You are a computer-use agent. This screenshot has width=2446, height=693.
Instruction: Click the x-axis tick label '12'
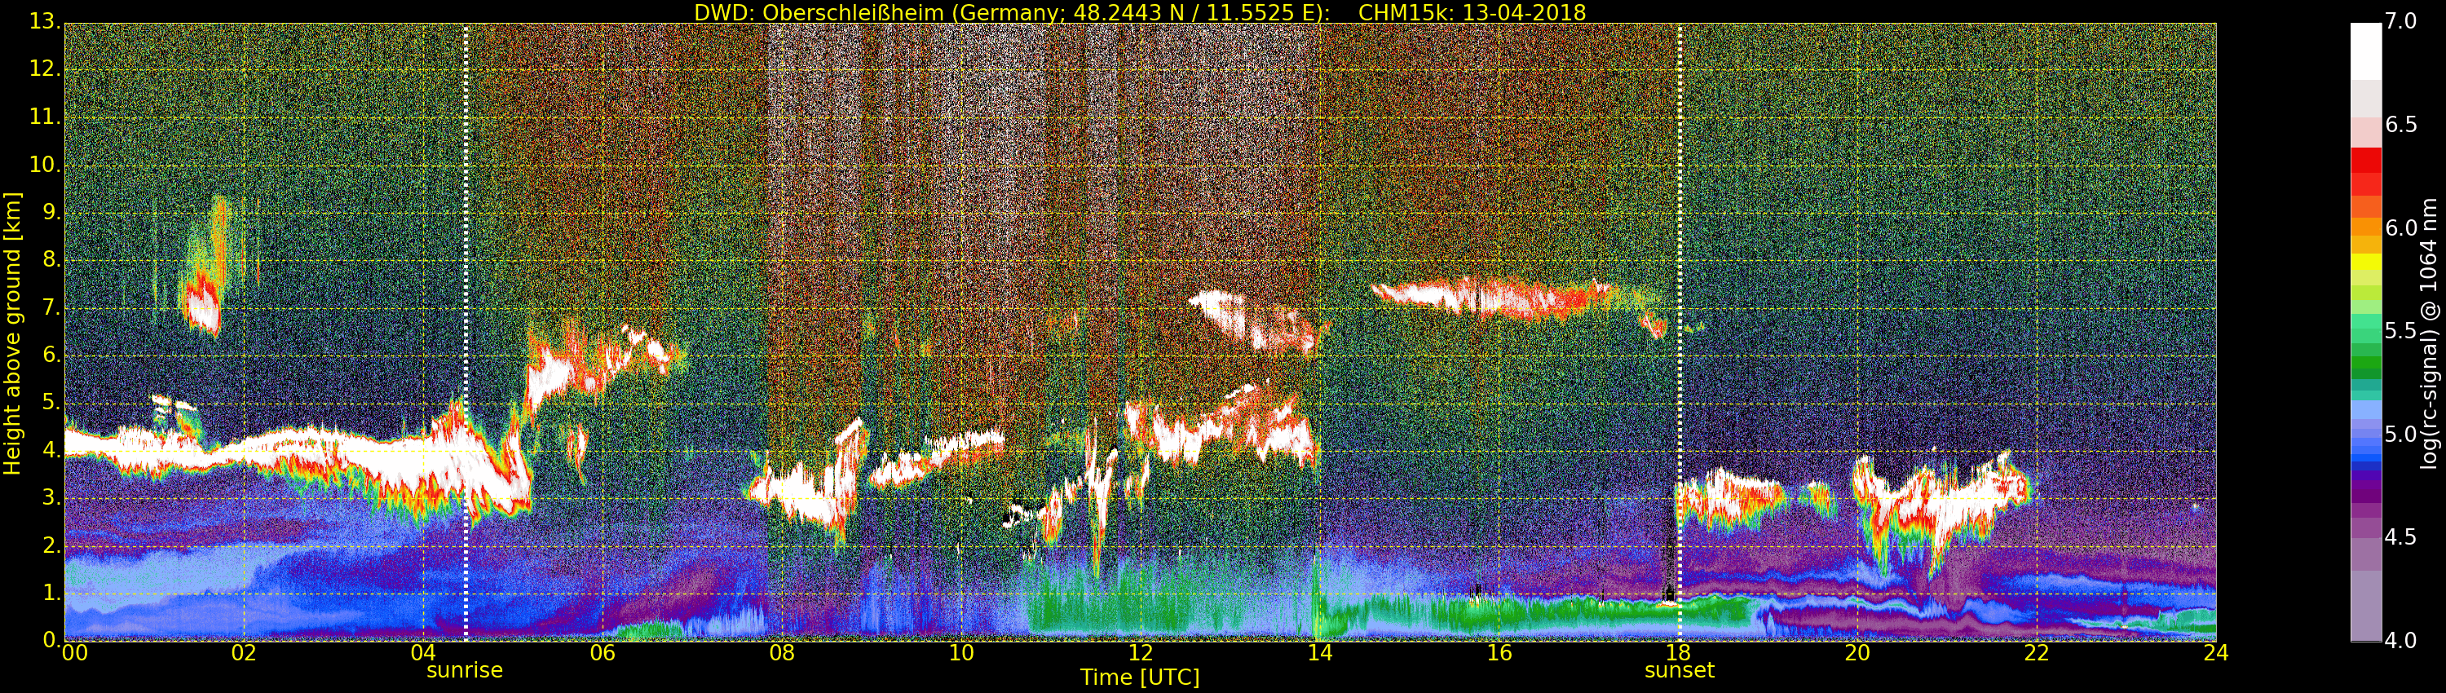click(1141, 653)
